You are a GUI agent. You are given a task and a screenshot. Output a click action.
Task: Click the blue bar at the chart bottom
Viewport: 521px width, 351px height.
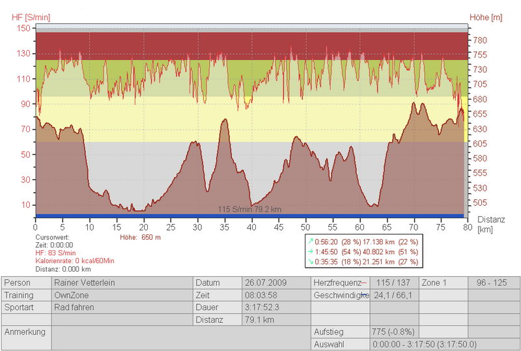point(251,216)
